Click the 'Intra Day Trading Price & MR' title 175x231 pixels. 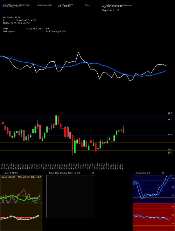(64, 173)
